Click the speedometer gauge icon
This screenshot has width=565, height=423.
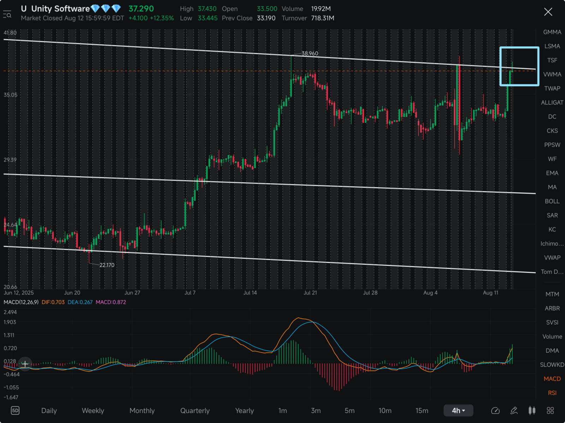pyautogui.click(x=495, y=410)
